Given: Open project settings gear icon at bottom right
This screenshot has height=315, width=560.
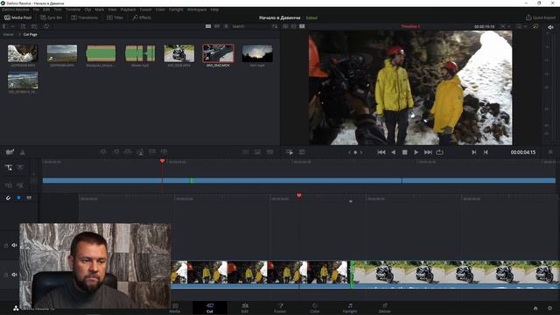Looking at the screenshot, I should 550,308.
